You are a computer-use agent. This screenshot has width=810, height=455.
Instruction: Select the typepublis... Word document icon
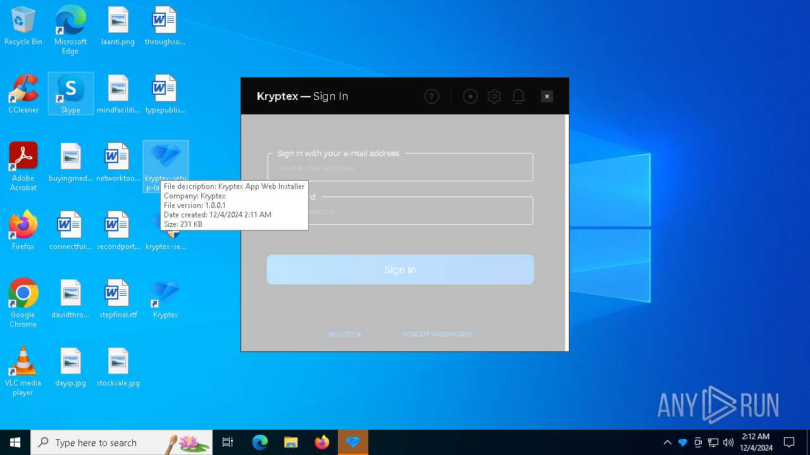(165, 94)
